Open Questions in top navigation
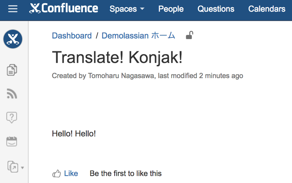The image size is (292, 183). 216,9
